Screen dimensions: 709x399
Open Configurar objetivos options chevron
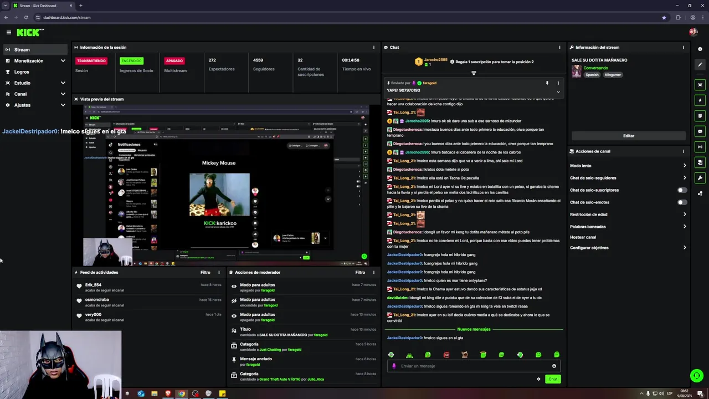[685, 248]
